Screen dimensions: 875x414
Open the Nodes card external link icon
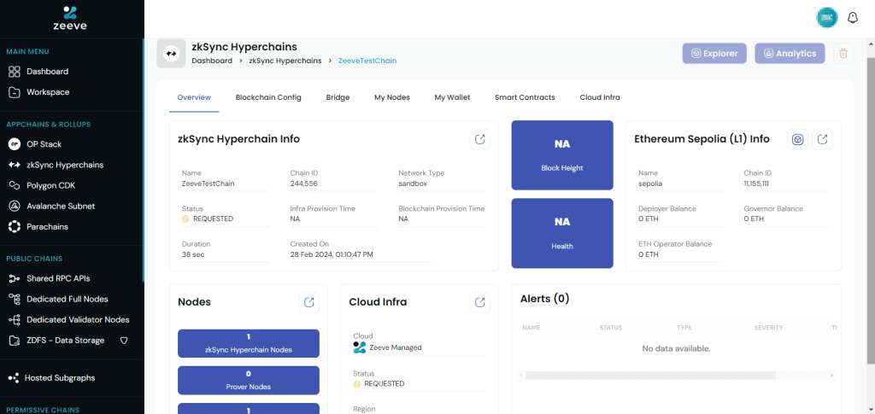pyautogui.click(x=309, y=302)
